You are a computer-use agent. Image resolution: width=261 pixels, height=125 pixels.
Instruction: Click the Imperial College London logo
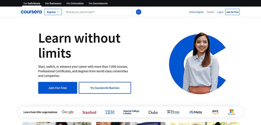pyautogui.click(x=131, y=112)
